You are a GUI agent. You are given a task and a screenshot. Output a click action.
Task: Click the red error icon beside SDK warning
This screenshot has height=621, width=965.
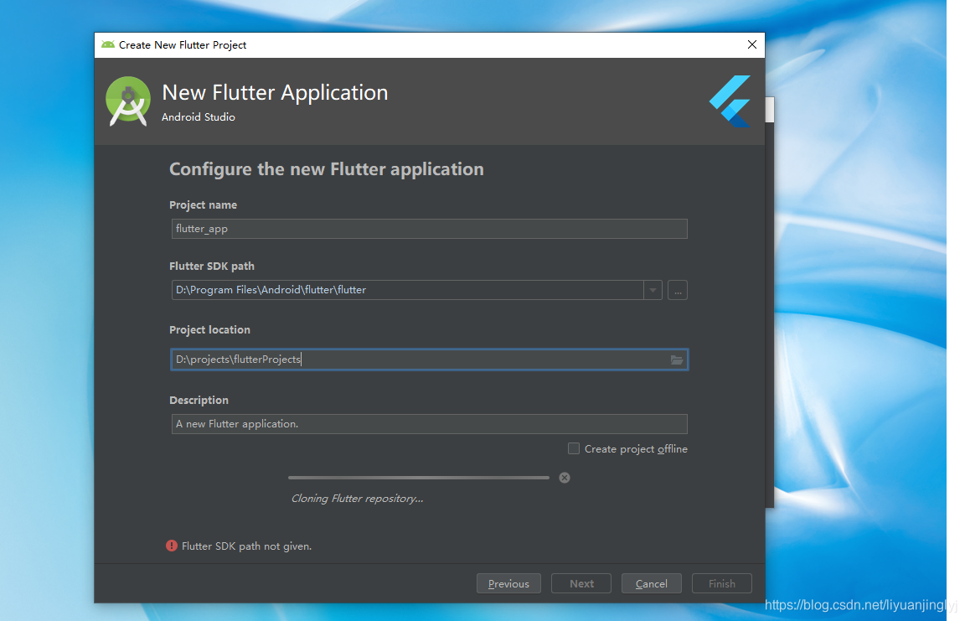(172, 546)
